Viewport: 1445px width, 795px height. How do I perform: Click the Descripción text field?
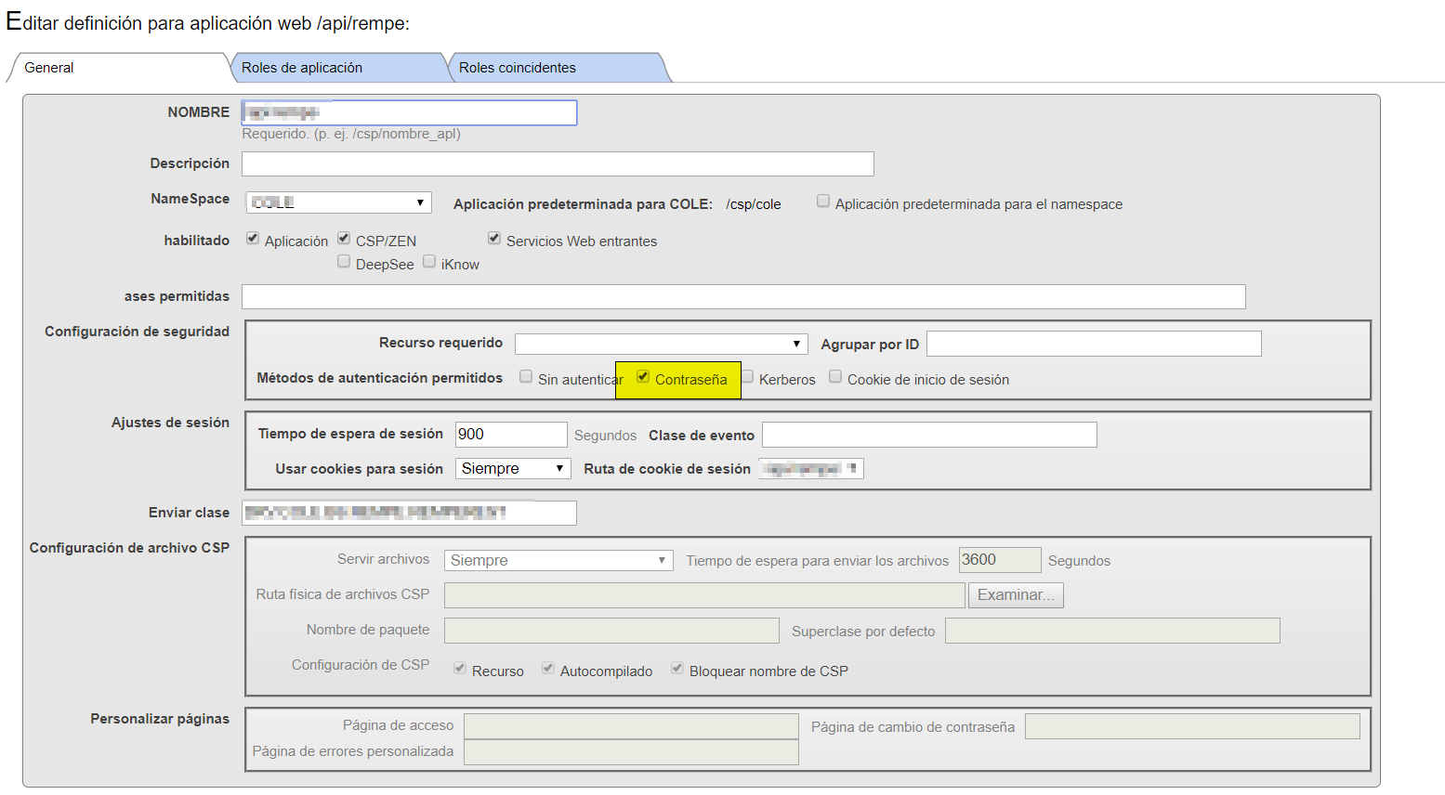pyautogui.click(x=558, y=164)
